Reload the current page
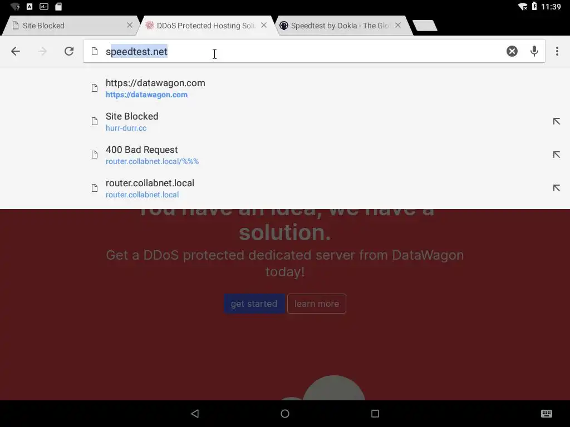Viewport: 570px width, 427px height. 69,51
